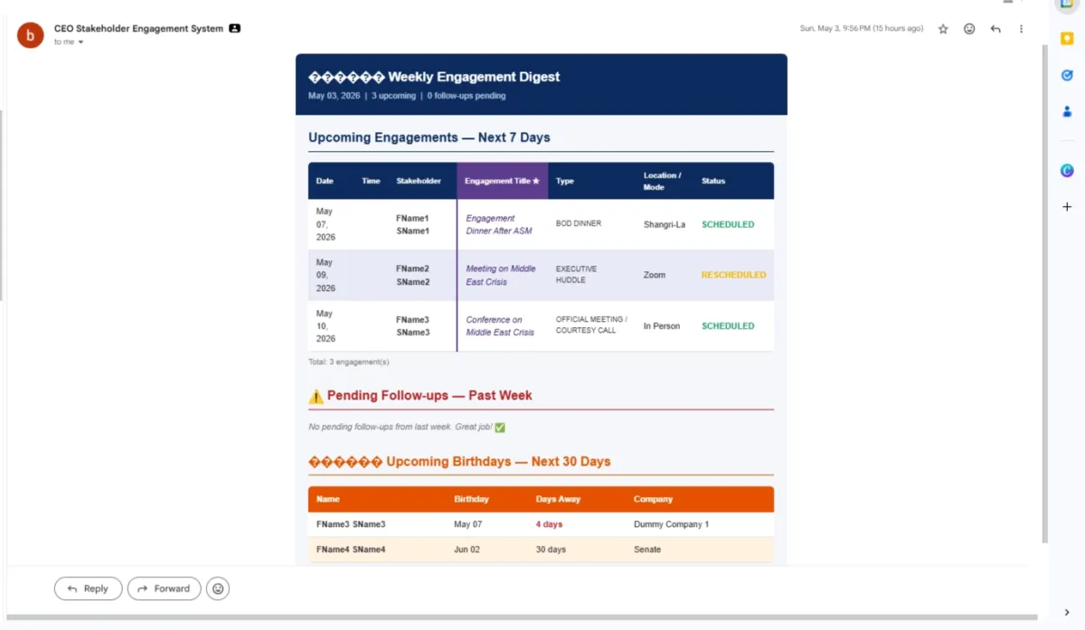The width and height of the screenshot is (1085, 630).
Task: Click the Forward button below the email
Action: (x=164, y=588)
